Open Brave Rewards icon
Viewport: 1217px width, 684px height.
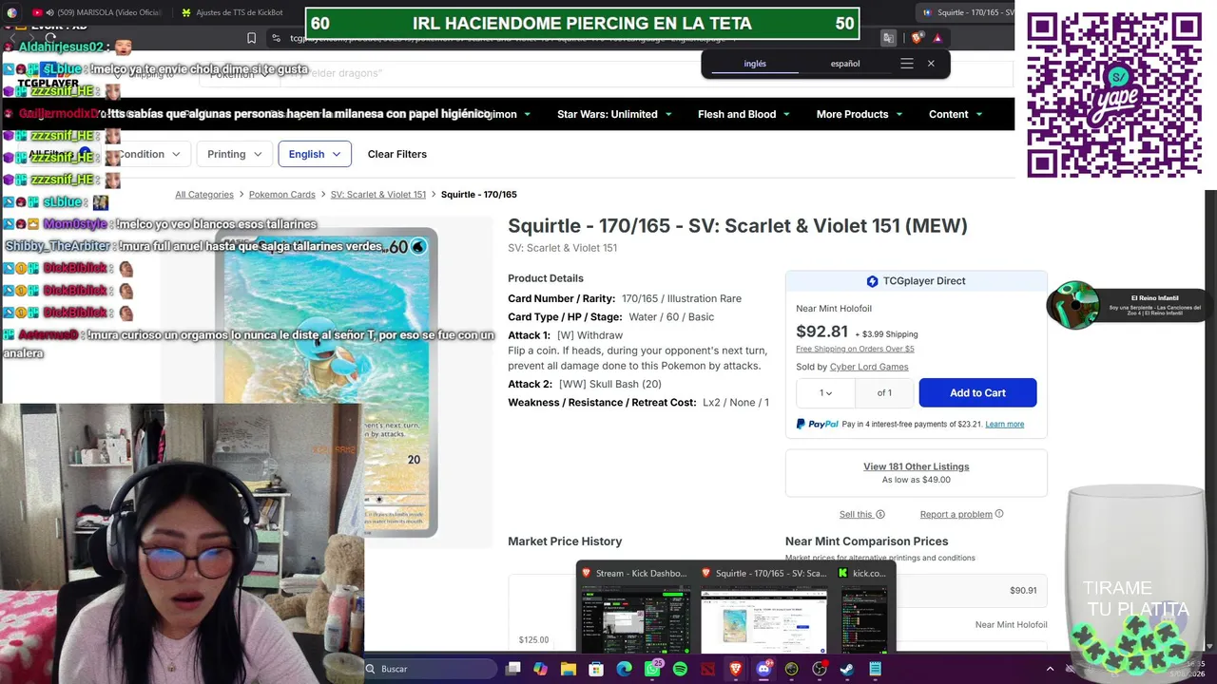(937, 38)
